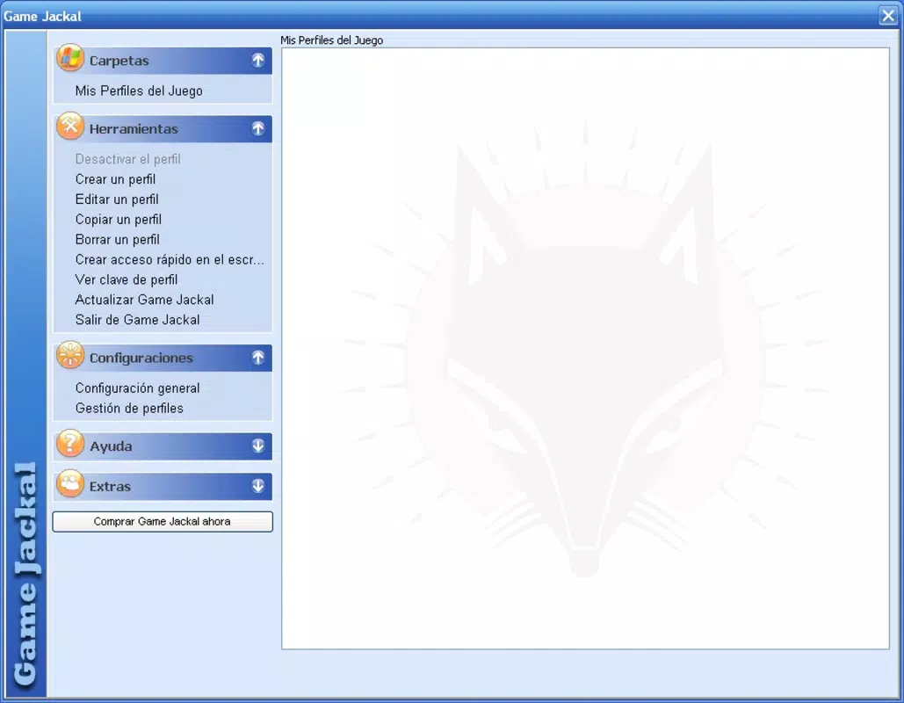Click the Herramientas tools icon
This screenshot has height=703, width=904.
pos(70,126)
